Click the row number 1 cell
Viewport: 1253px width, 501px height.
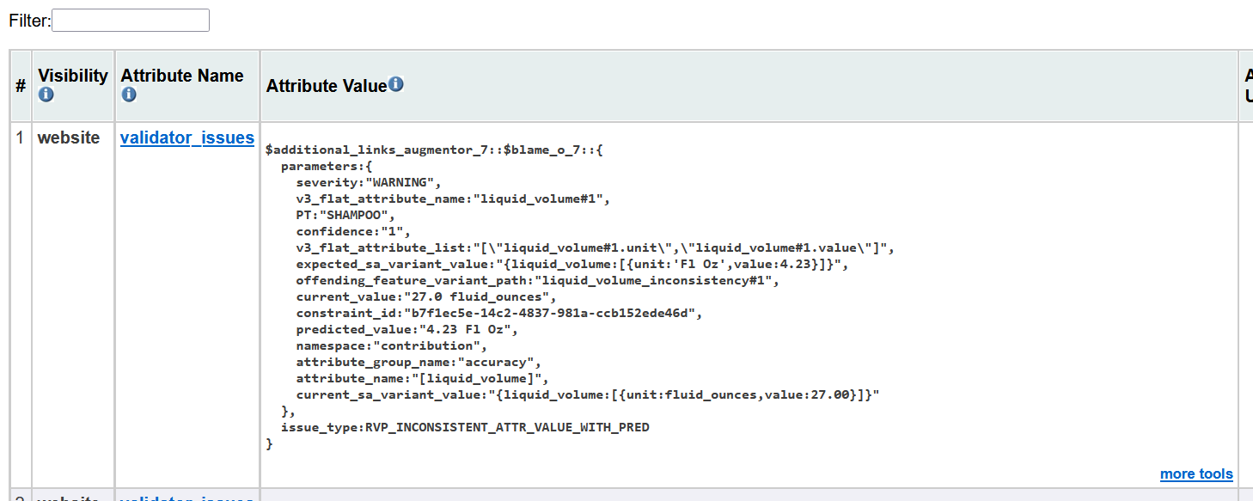21,137
